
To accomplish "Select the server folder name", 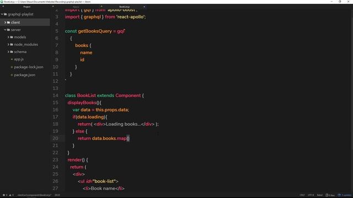I will (x=16, y=30).
